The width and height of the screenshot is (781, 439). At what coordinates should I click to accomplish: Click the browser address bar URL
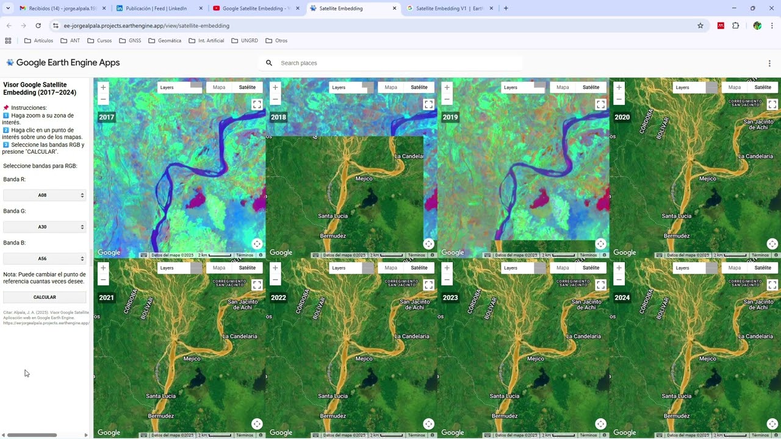(146, 26)
